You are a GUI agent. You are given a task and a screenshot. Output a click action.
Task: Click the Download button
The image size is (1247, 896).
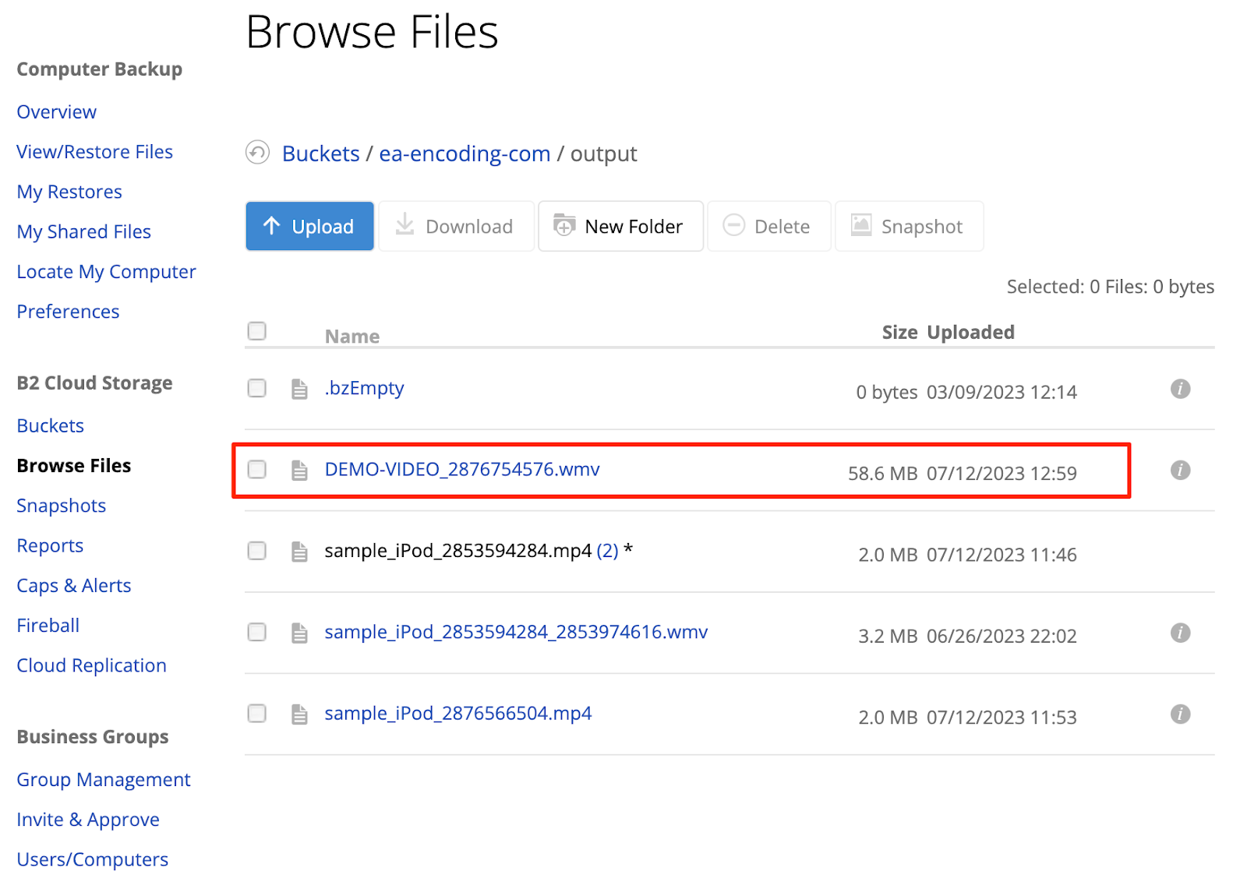[456, 226]
